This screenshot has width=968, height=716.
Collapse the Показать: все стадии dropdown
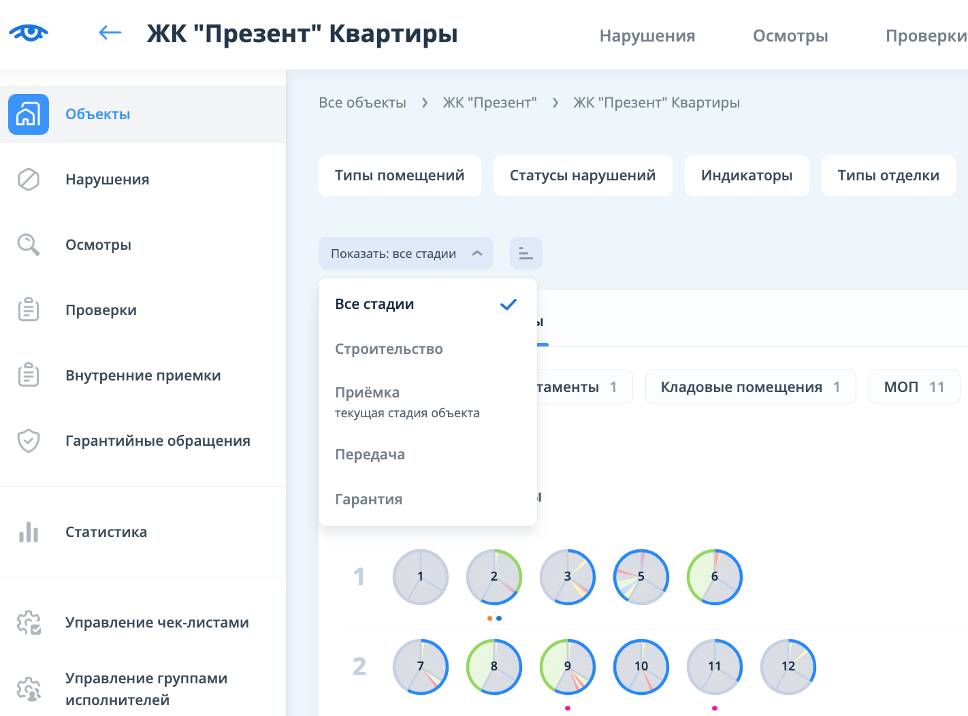(406, 253)
